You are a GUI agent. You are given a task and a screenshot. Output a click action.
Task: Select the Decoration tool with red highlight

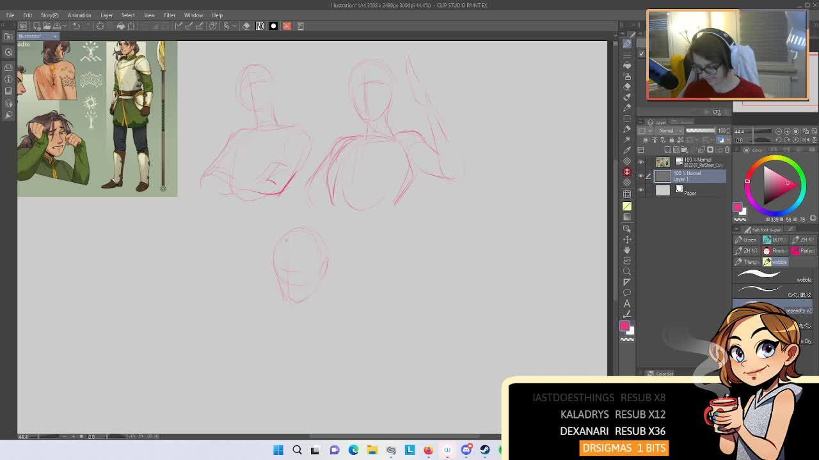click(627, 172)
